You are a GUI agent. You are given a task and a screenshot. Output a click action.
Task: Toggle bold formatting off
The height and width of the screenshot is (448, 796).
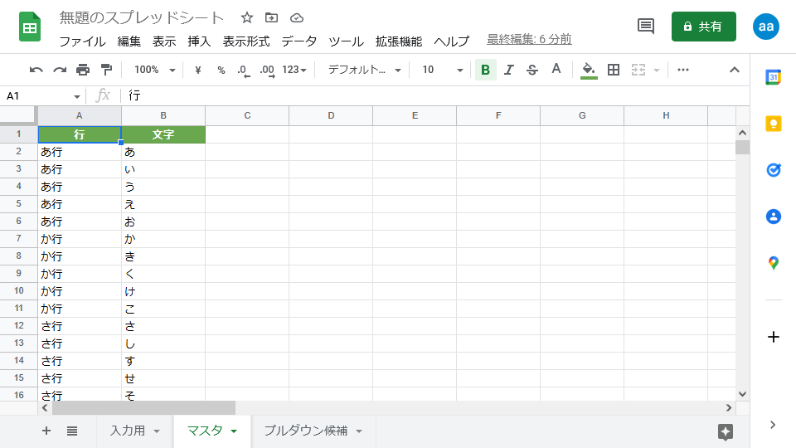(x=485, y=70)
